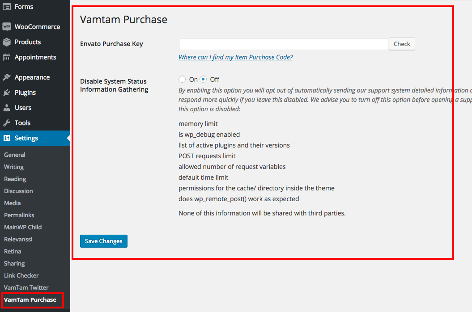Go to Products

(x=28, y=42)
